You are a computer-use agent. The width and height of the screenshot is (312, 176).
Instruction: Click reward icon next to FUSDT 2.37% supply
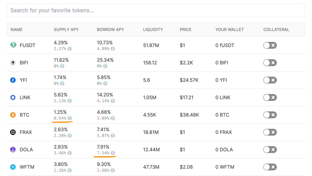70,49
